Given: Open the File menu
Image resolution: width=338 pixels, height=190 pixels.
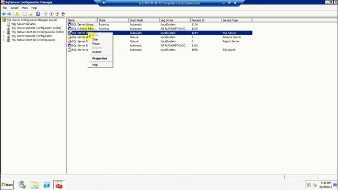Looking at the screenshot, I should [5, 8].
